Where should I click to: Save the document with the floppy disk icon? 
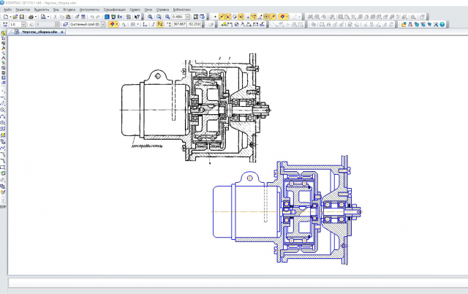point(21,17)
